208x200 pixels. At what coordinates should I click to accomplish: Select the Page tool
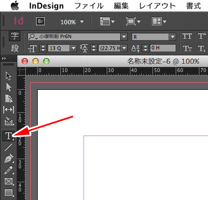(9, 98)
